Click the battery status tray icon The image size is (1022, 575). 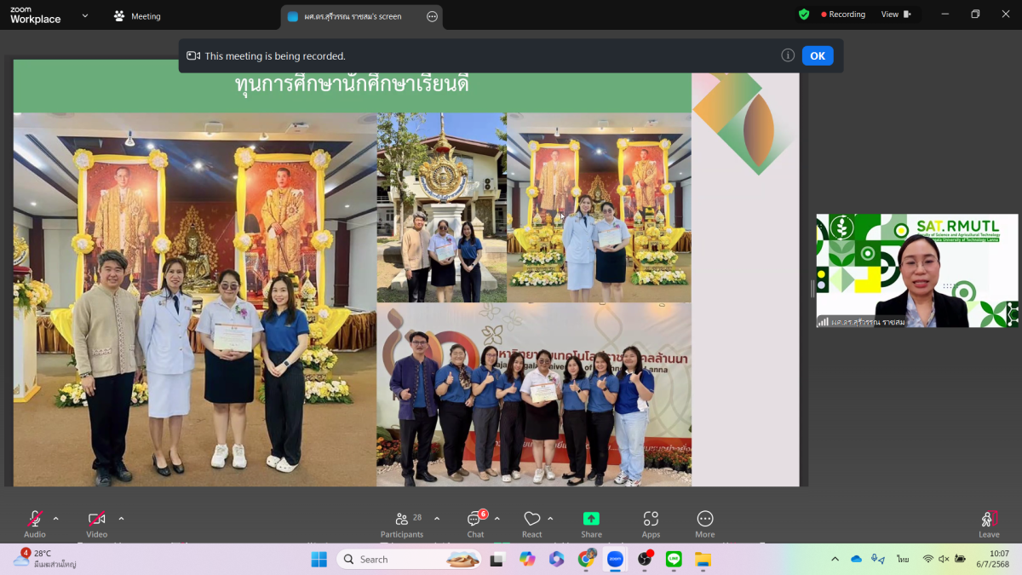point(960,560)
